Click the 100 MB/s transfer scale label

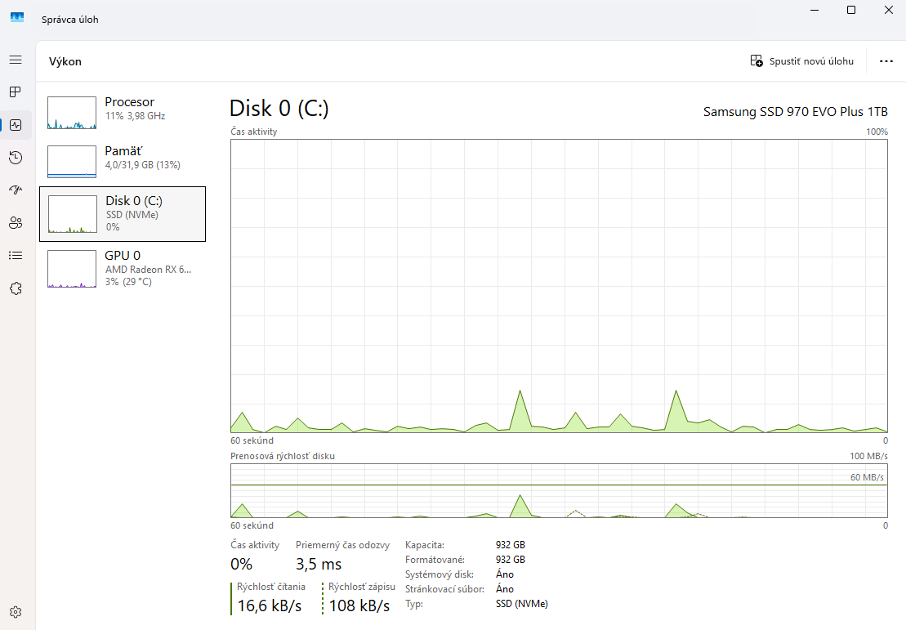click(x=868, y=456)
